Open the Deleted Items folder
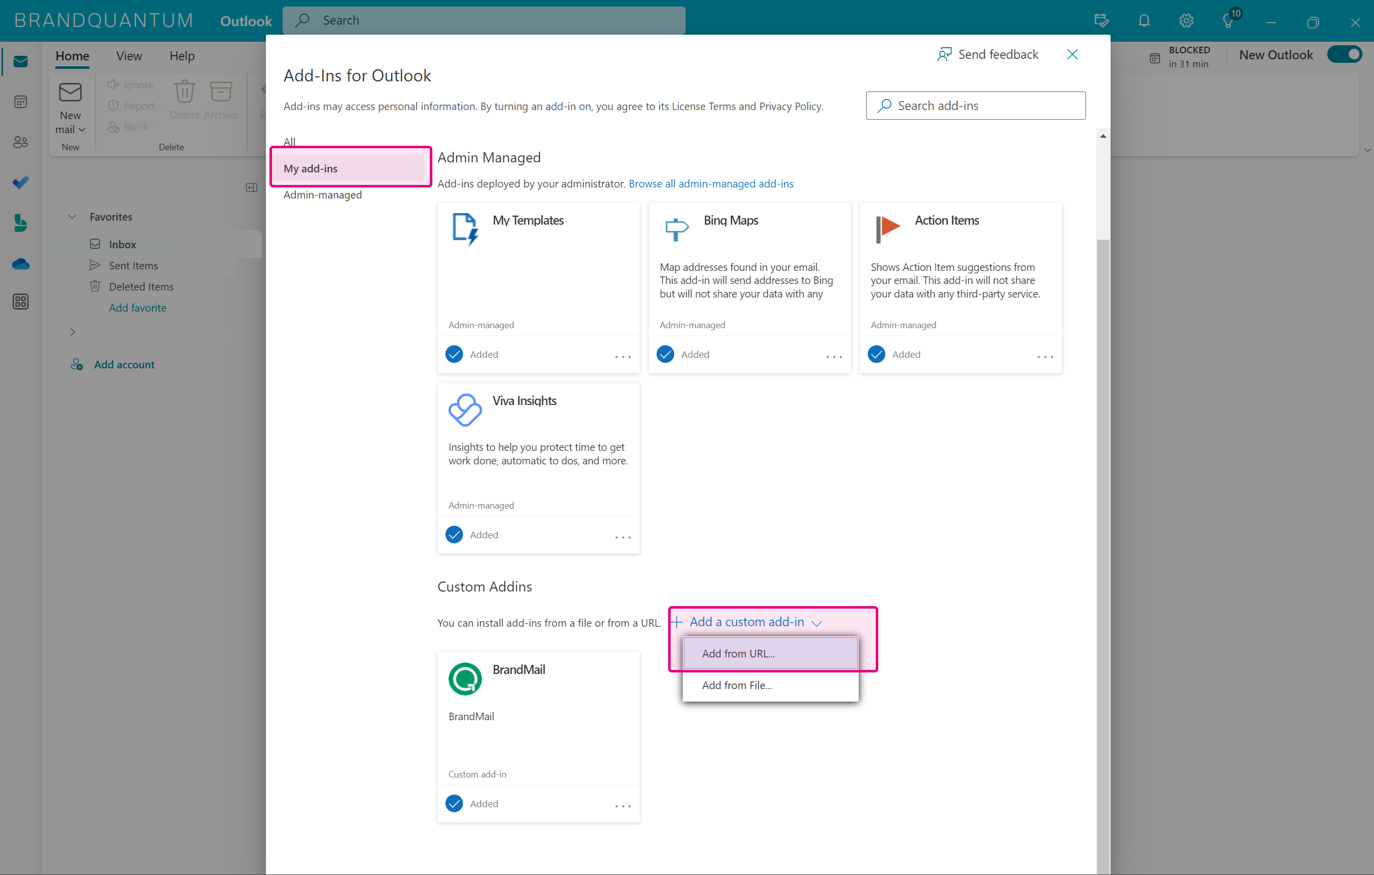This screenshot has width=1374, height=875. 141,286
